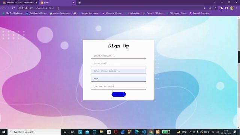View site information icon in address bar
Screen dimensions: 240x135
tap(19, 8)
